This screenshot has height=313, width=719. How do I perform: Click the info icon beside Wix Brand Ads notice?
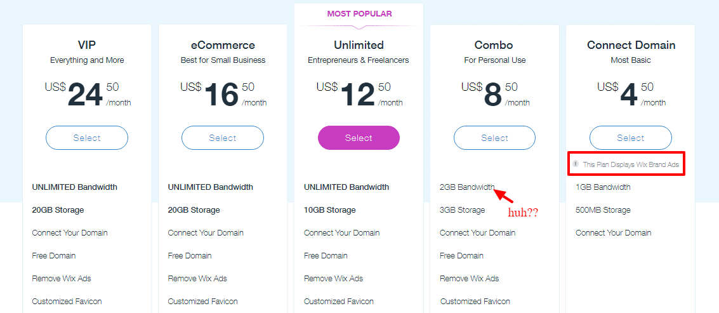[x=576, y=164]
